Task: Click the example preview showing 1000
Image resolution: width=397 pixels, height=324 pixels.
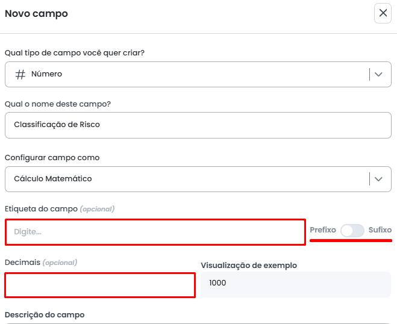Action: (x=295, y=283)
